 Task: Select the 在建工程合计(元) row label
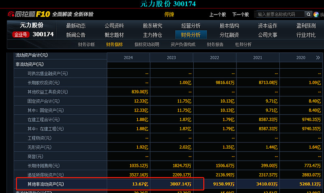pos(43,120)
